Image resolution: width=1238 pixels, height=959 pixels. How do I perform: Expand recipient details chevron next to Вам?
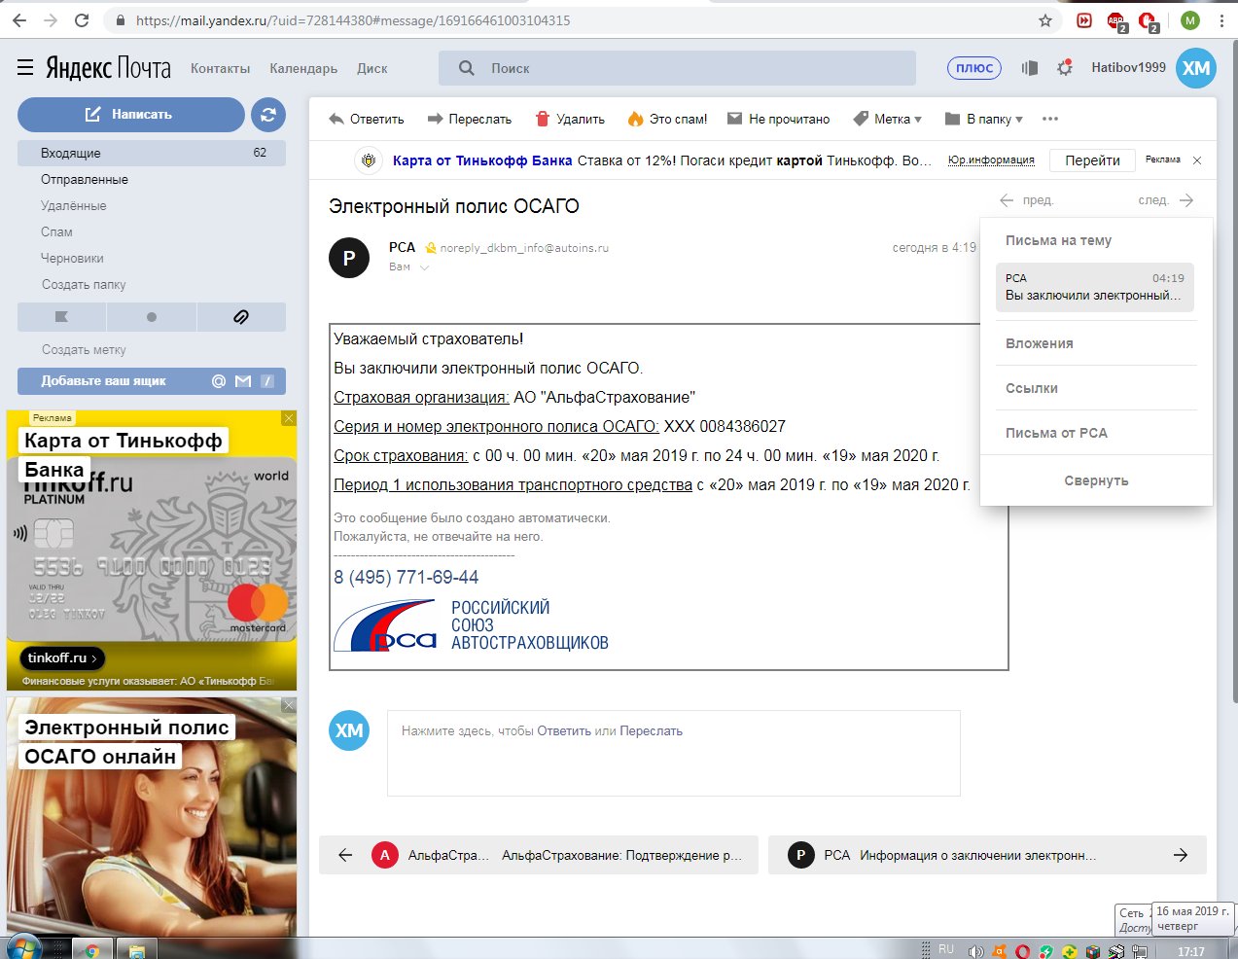pyautogui.click(x=424, y=267)
